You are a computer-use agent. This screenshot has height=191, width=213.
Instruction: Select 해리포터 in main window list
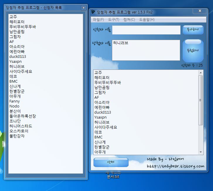pyautogui.click(x=102, y=78)
